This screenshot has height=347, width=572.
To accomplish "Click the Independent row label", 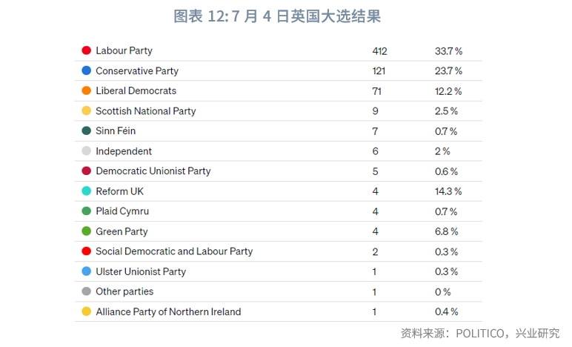I will pos(124,151).
